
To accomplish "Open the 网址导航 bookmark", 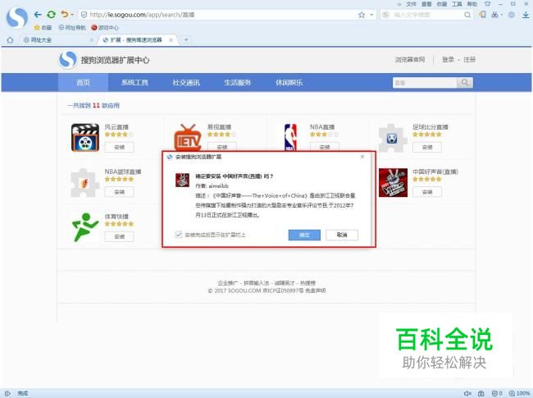I will pos(72,28).
